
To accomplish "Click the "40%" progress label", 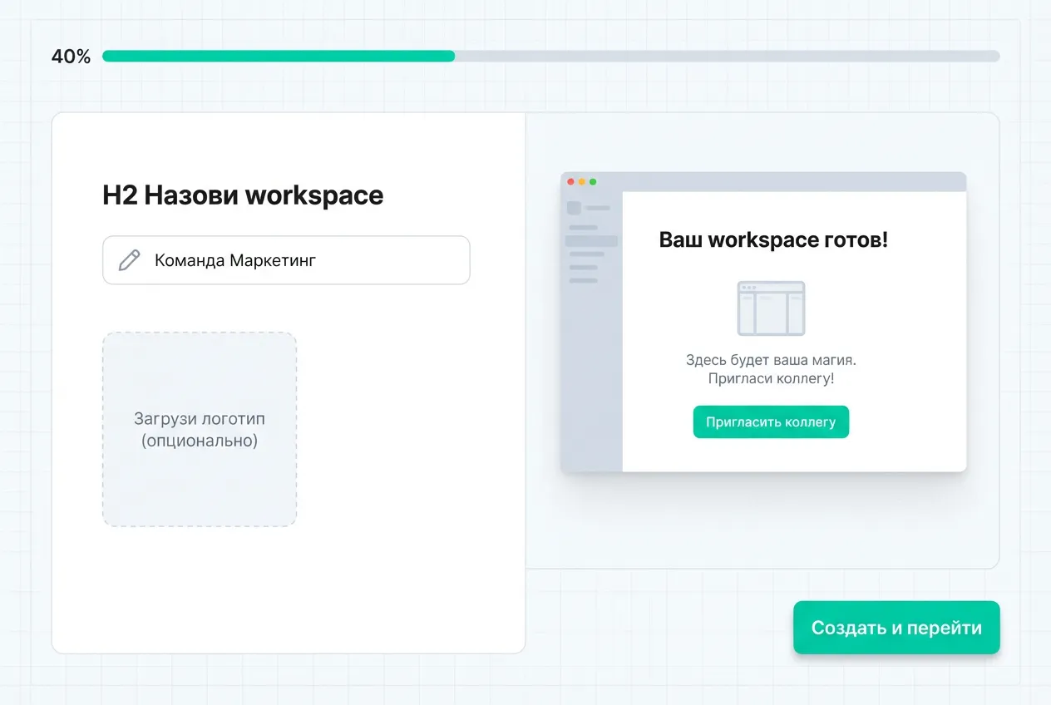I will tap(71, 57).
